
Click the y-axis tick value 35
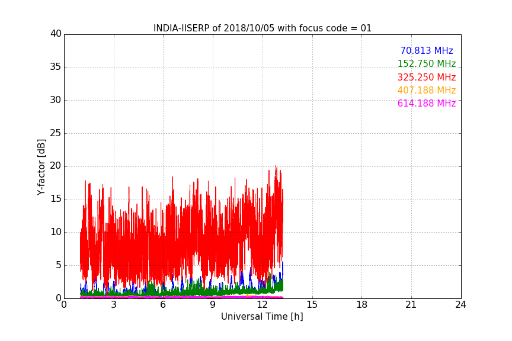56,67
